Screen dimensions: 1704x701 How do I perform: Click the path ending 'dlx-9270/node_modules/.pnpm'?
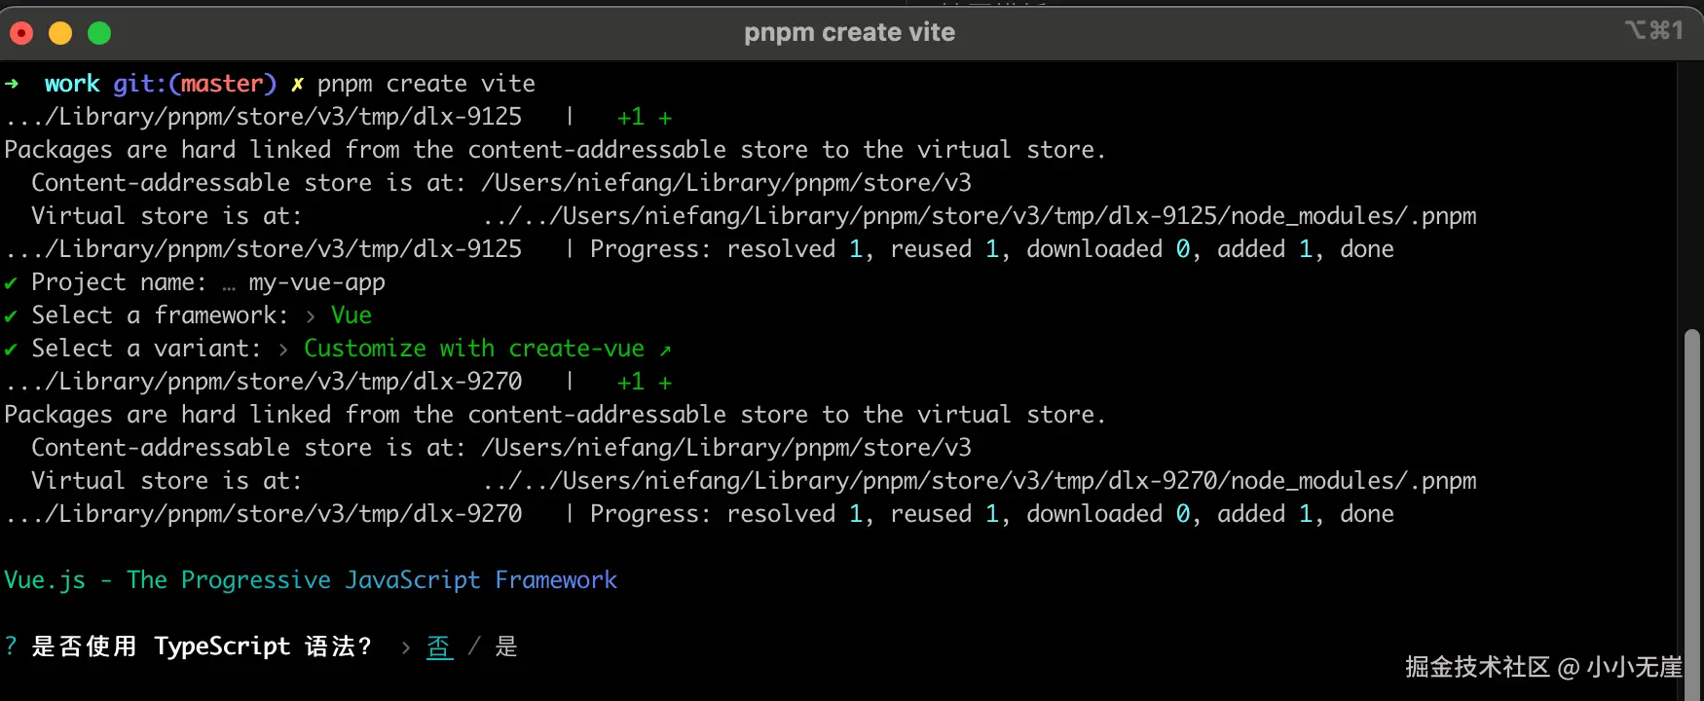[980, 481]
